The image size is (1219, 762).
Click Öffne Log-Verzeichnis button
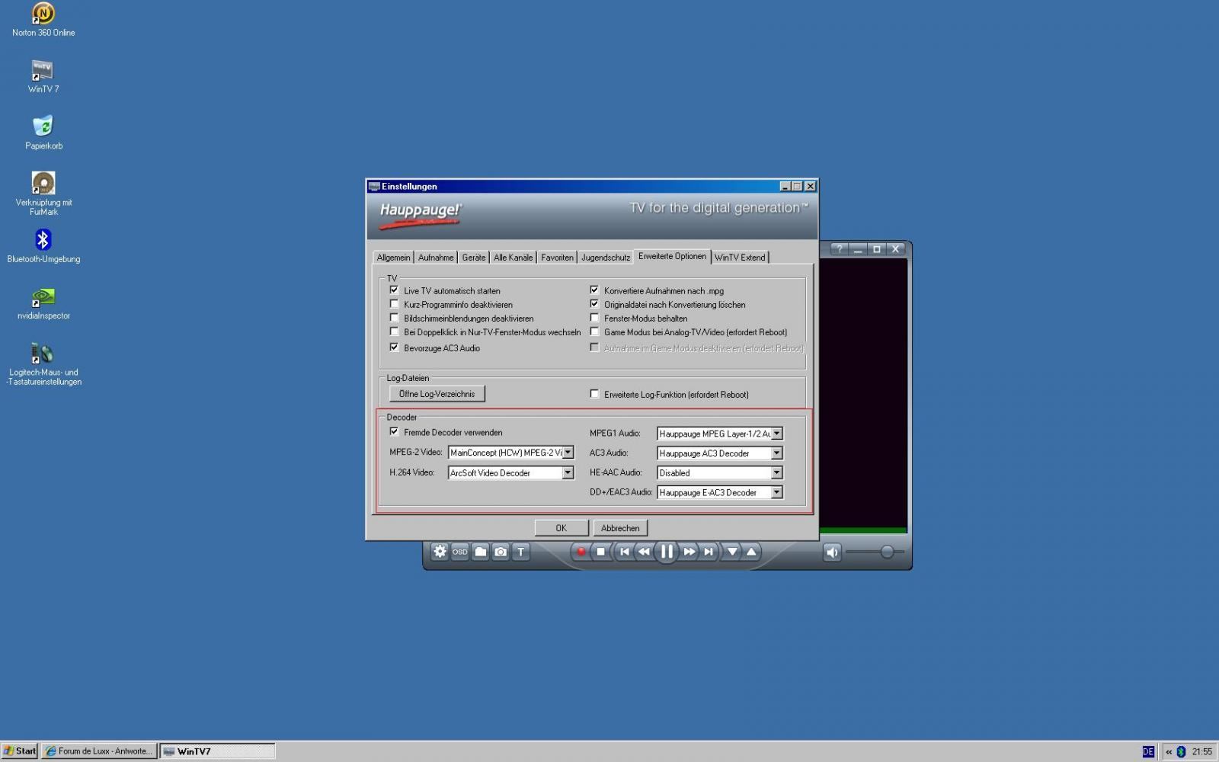437,394
